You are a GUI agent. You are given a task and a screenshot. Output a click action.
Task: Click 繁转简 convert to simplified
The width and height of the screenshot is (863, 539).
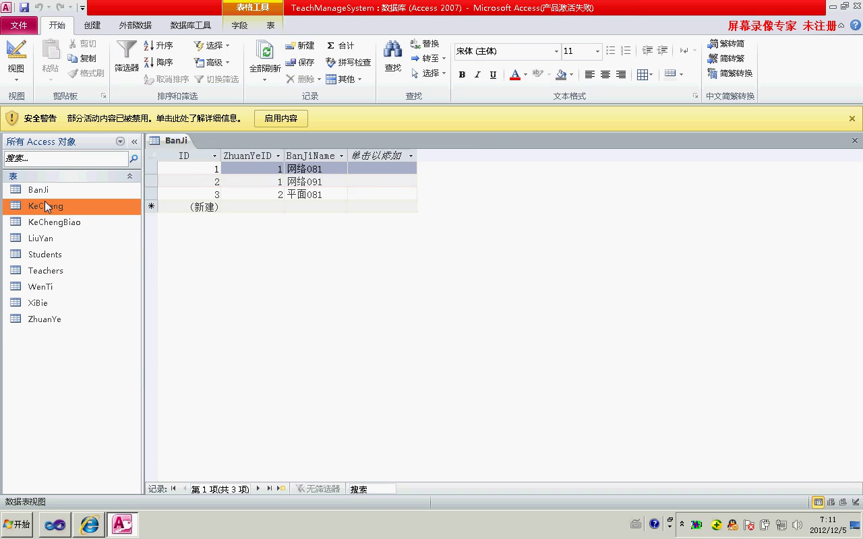click(726, 44)
